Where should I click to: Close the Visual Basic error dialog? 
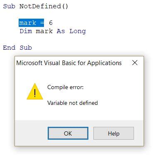point(135,63)
